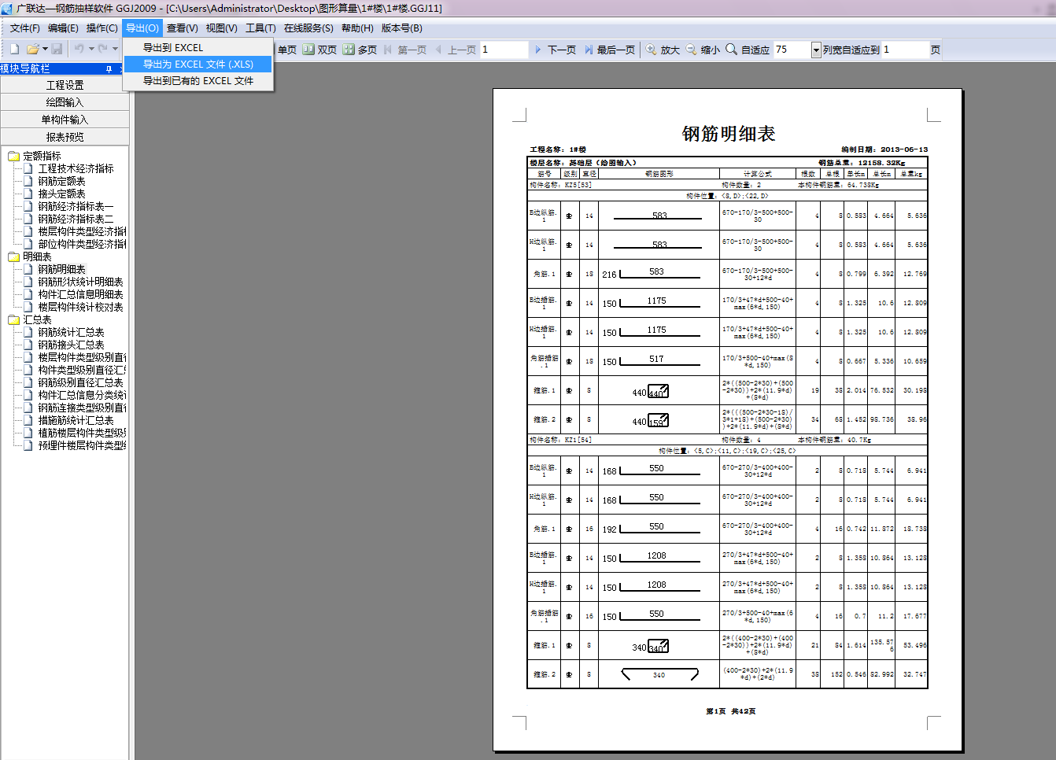The image size is (1056, 760).
Task: Select 工程技术经济指标 report
Action: click(x=76, y=169)
